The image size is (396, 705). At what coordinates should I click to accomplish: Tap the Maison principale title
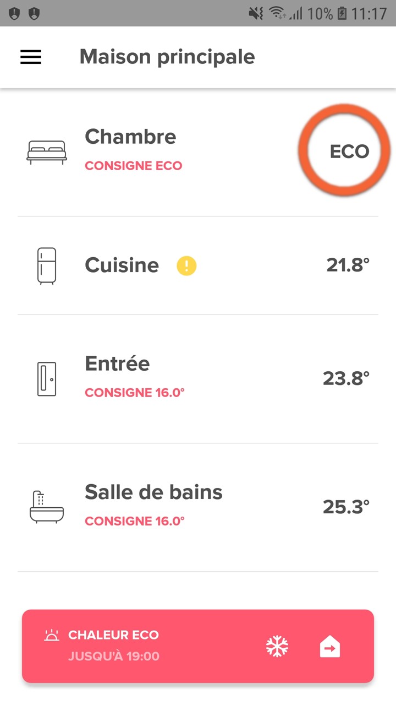[x=167, y=57]
